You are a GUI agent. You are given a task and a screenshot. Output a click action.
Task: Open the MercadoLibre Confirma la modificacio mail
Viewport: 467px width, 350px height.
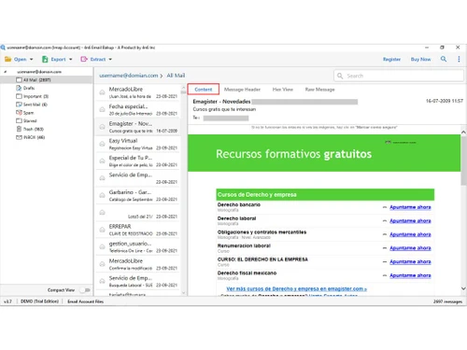click(x=137, y=264)
